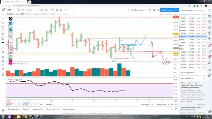Select the zoom-in tool
The width and height of the screenshot is (212, 119).
[3, 52]
